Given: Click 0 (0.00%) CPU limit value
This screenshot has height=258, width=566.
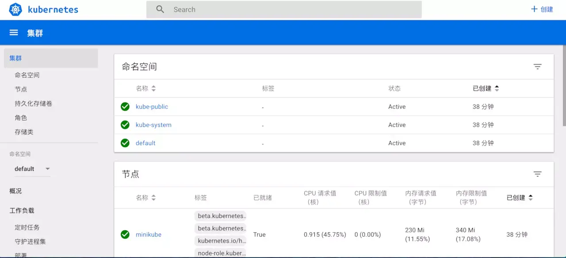Looking at the screenshot, I should tap(367, 235).
